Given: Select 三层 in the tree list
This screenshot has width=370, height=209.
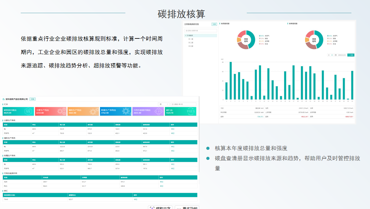Looking at the screenshot, I should tap(191, 46).
